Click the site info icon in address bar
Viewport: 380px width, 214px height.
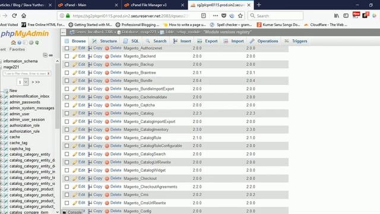62,16
